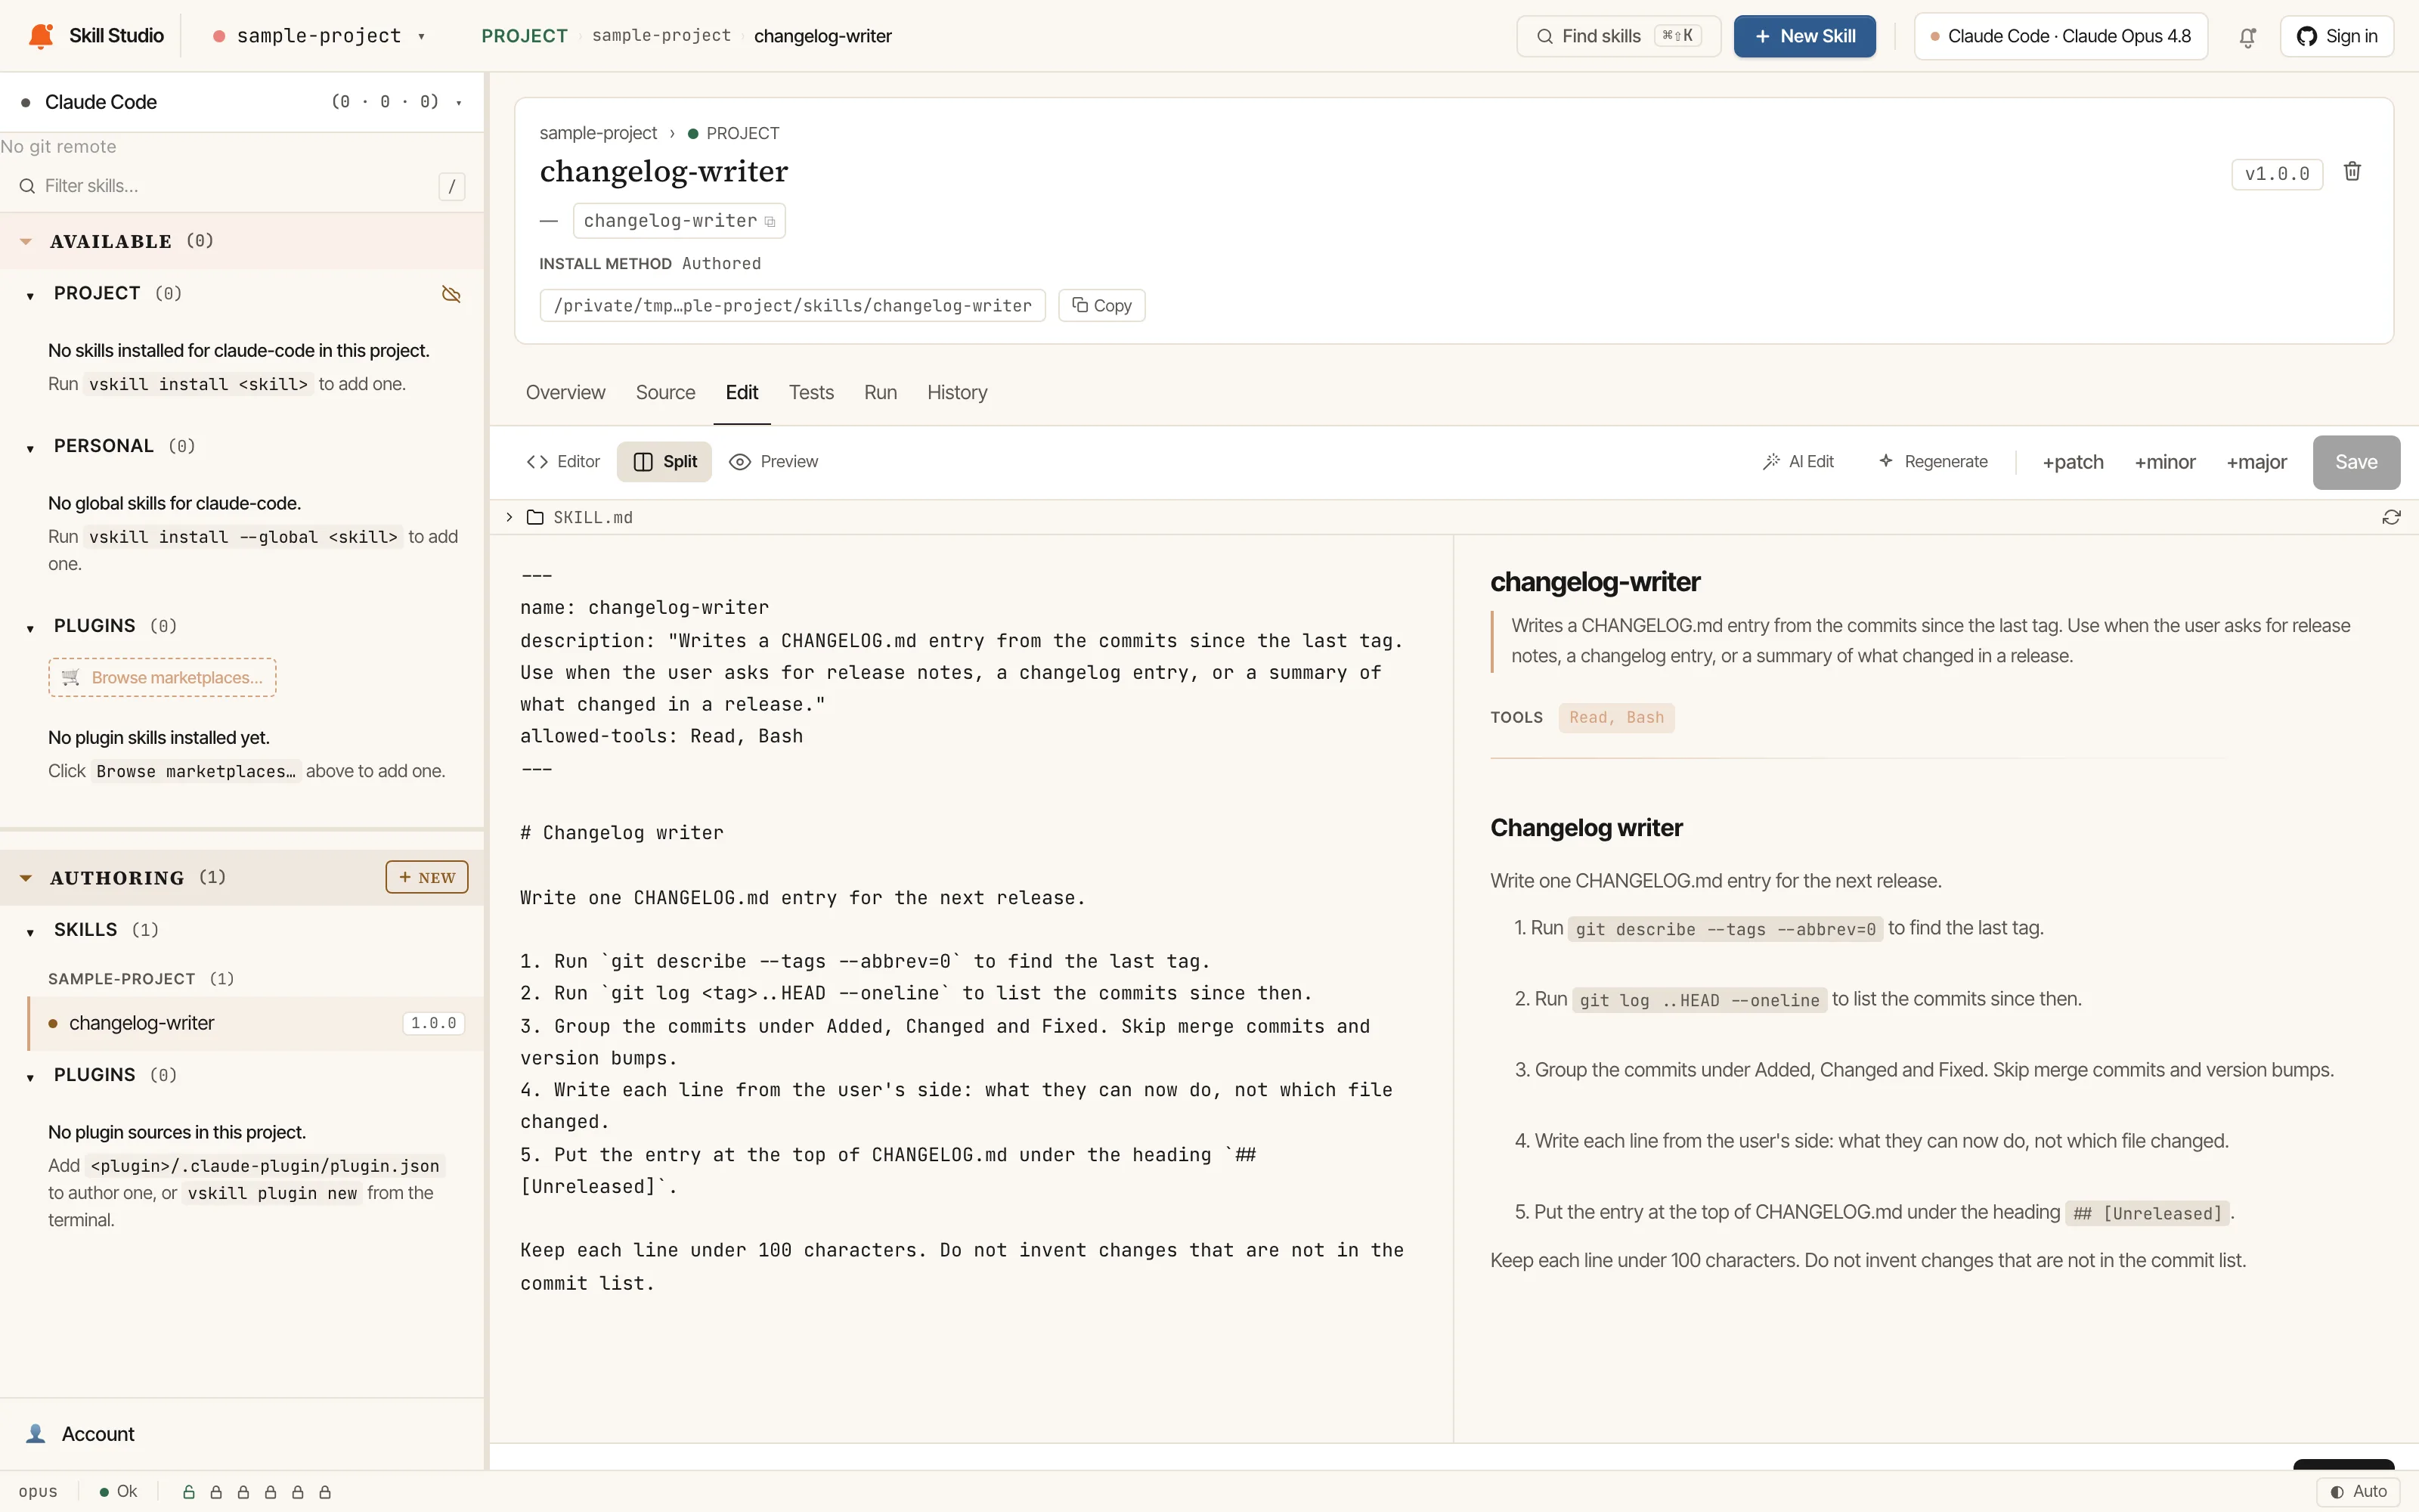Bump version with +major

coord(2256,462)
